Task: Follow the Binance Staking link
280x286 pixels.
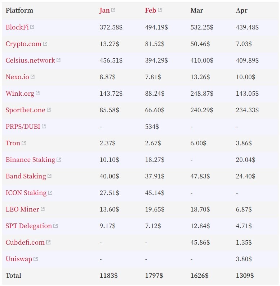Action: point(30,160)
